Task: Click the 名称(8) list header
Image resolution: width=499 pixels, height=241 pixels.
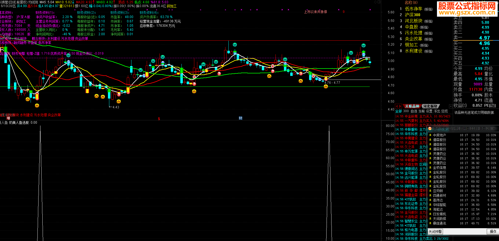Action: pos(411,2)
